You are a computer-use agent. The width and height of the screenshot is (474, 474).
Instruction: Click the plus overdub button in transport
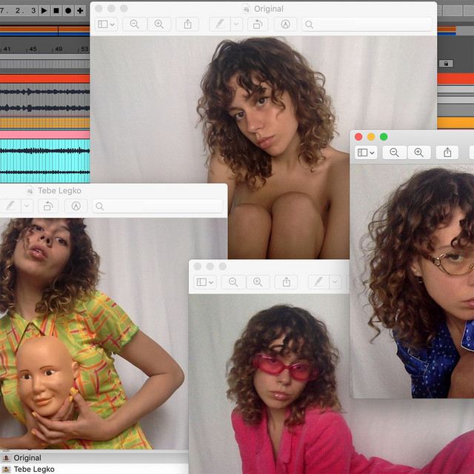(80, 10)
